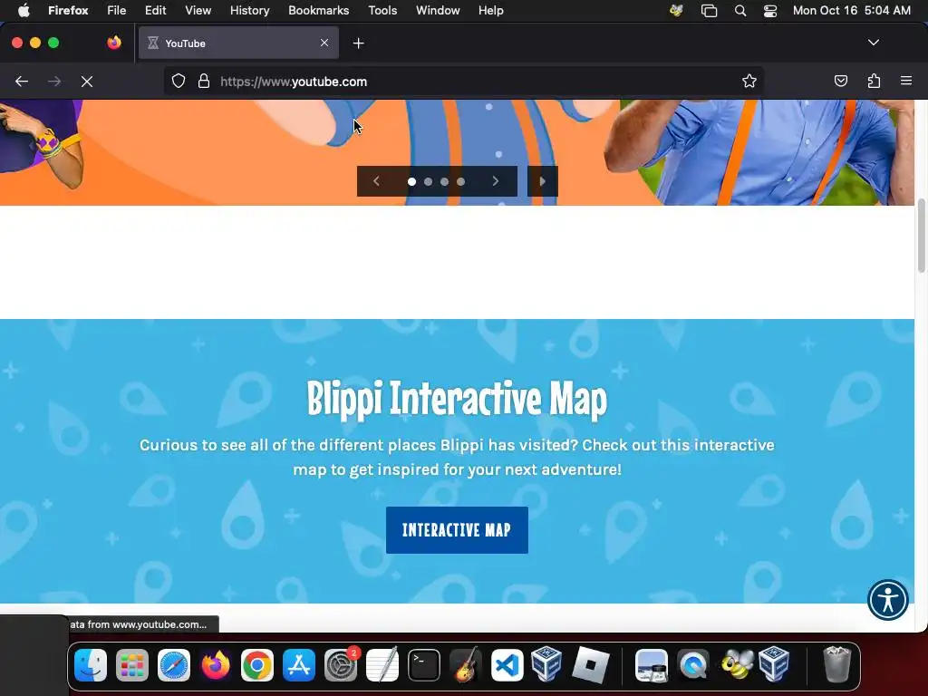Image resolution: width=928 pixels, height=696 pixels.
Task: Open Control Center in menu bar
Action: pyautogui.click(x=770, y=11)
